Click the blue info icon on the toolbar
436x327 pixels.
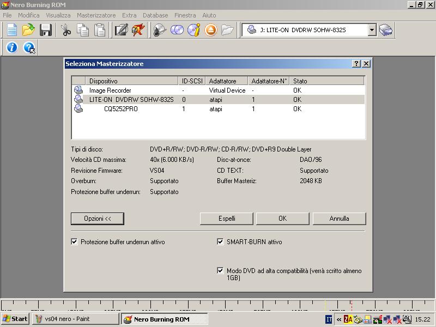tap(11, 47)
